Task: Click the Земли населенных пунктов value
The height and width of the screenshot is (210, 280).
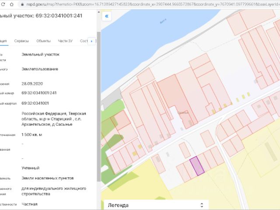Action: point(48,178)
